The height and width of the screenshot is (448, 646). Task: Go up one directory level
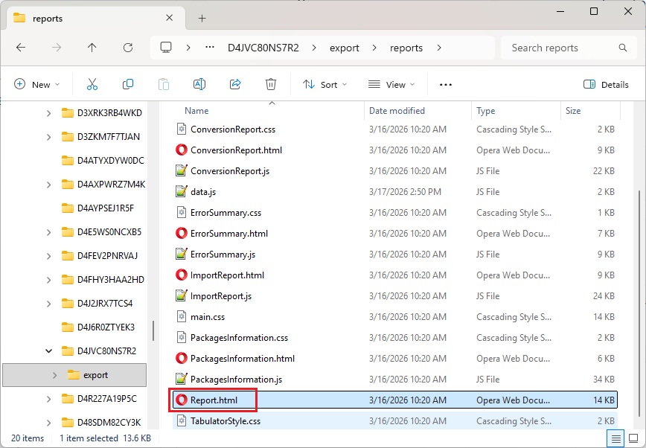(x=92, y=48)
